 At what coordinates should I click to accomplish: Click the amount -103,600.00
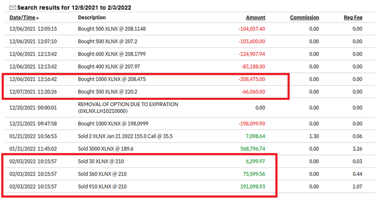coord(252,42)
